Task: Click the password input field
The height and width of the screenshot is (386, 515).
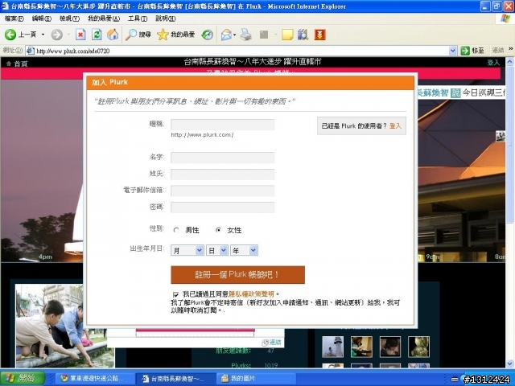Action: pyautogui.click(x=222, y=207)
